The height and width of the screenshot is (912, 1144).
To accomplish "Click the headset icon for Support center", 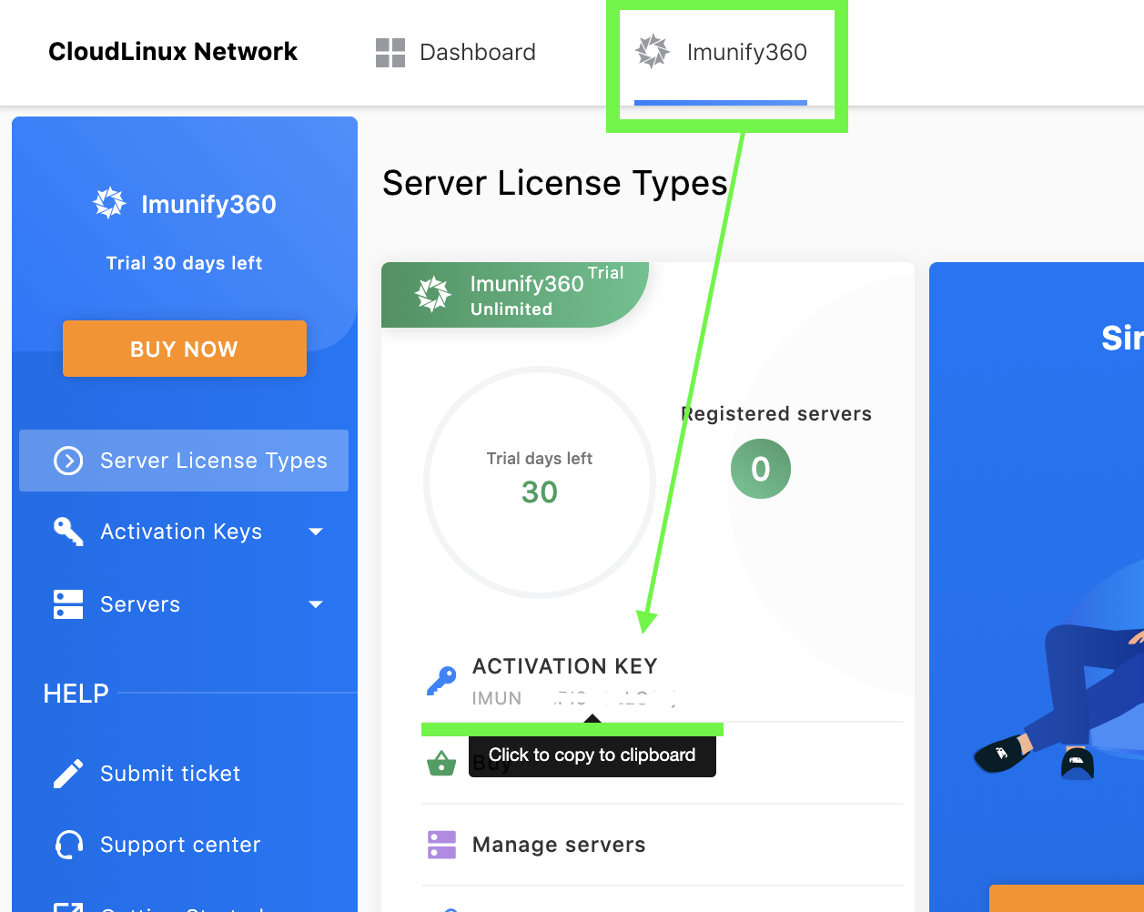I will tap(68, 845).
